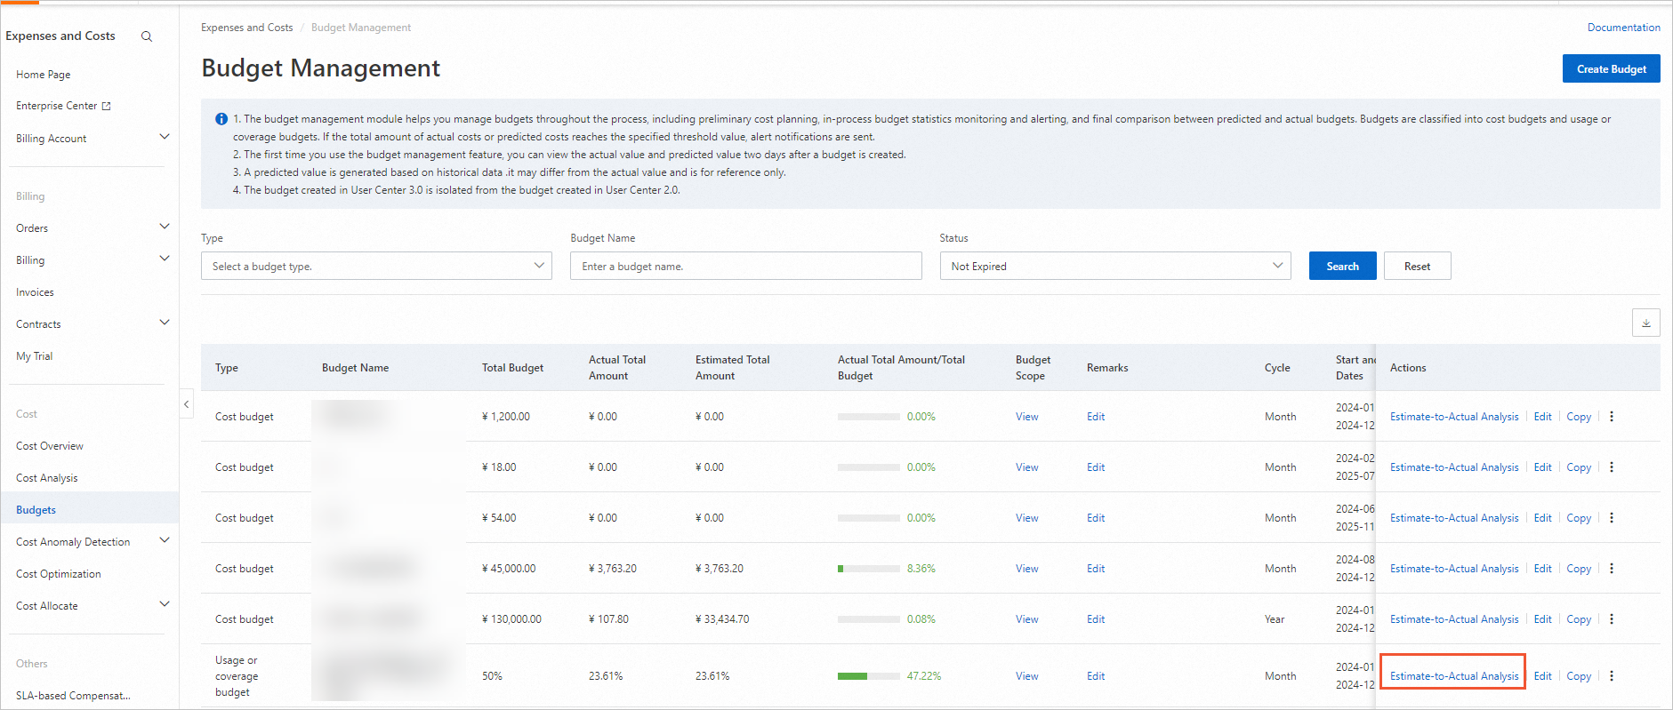Open the Status dropdown showing Not Expired
Image resolution: width=1673 pixels, height=710 pixels.
tap(1114, 267)
